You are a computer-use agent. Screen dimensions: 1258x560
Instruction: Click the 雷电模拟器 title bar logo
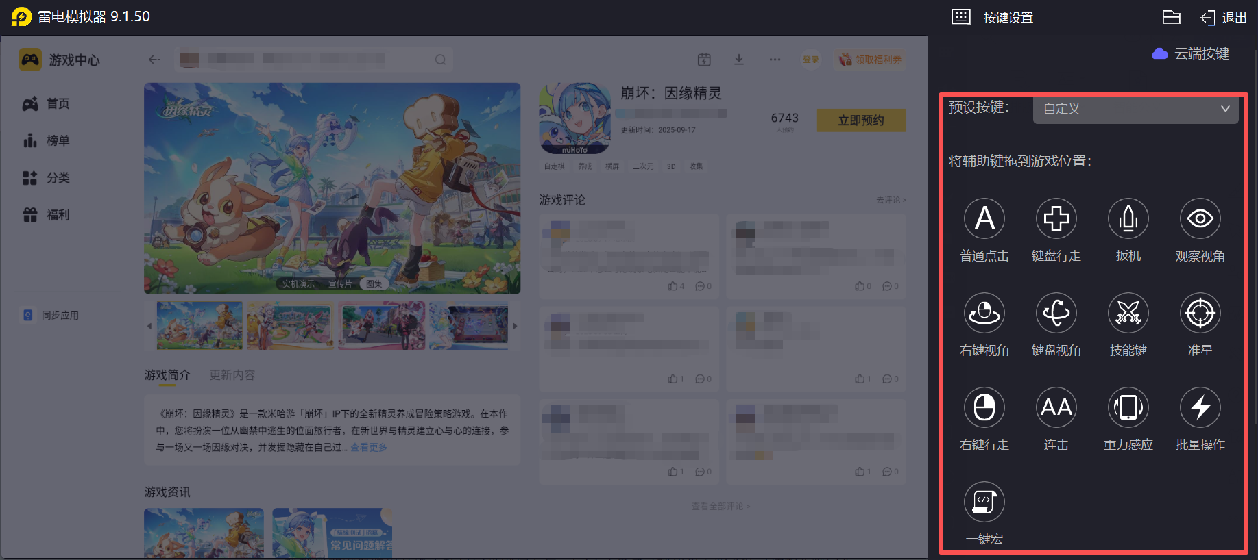click(21, 16)
